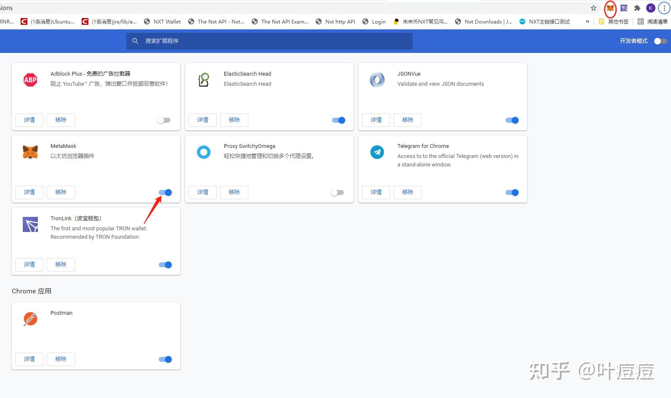The image size is (671, 398).
Task: Click the Telegram for Chrome icon
Action: [377, 152]
